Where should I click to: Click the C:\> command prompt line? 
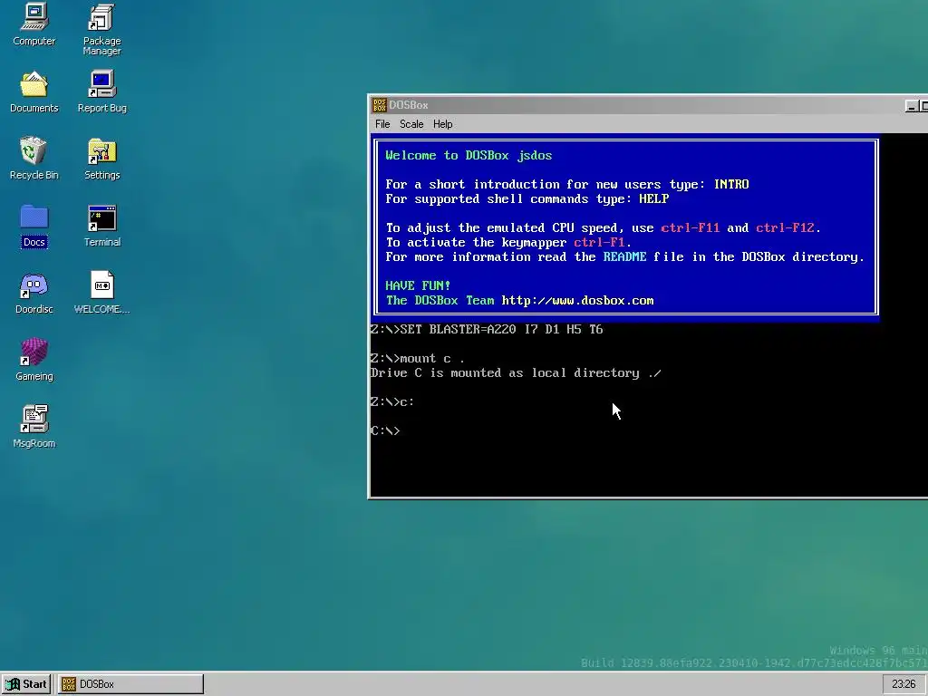(x=386, y=430)
